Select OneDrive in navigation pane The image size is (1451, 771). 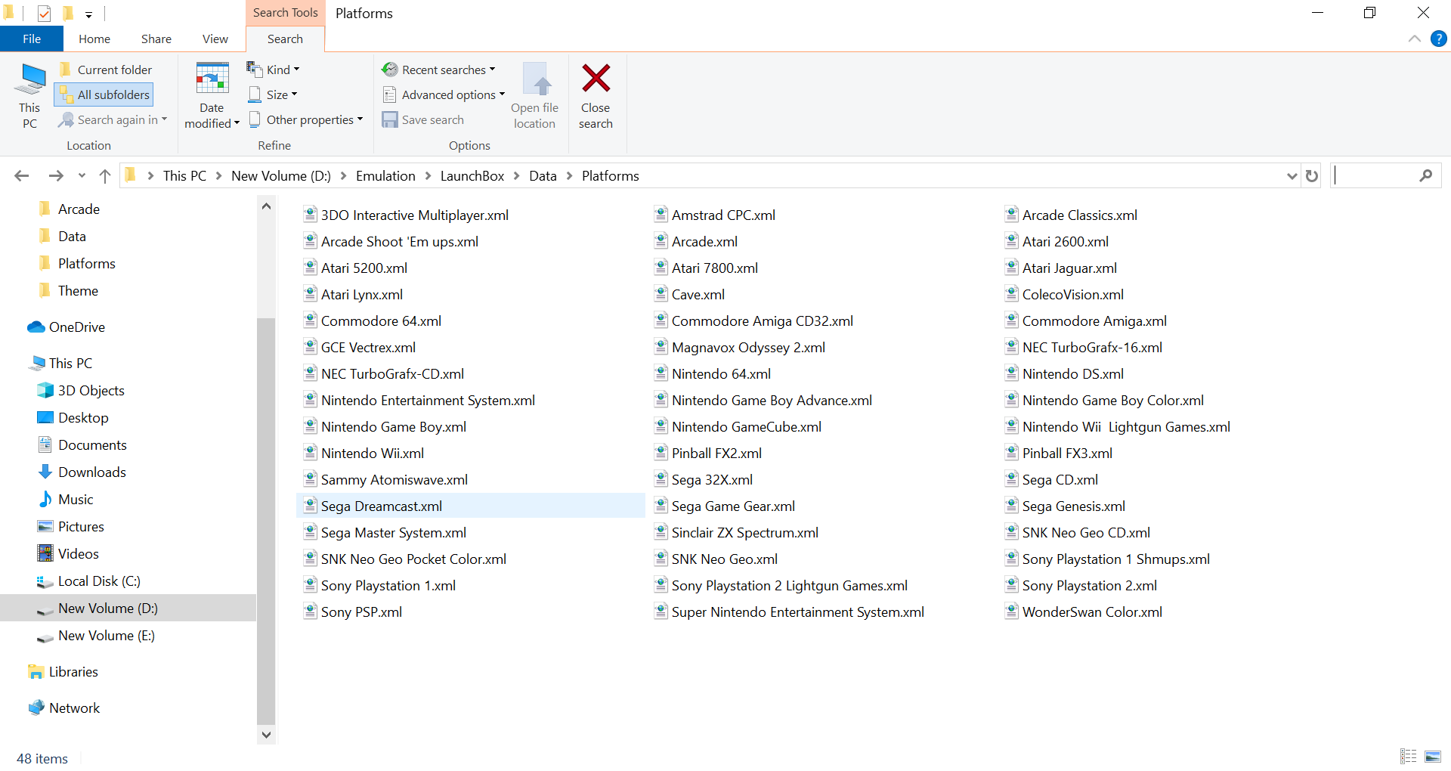pyautogui.click(x=76, y=327)
